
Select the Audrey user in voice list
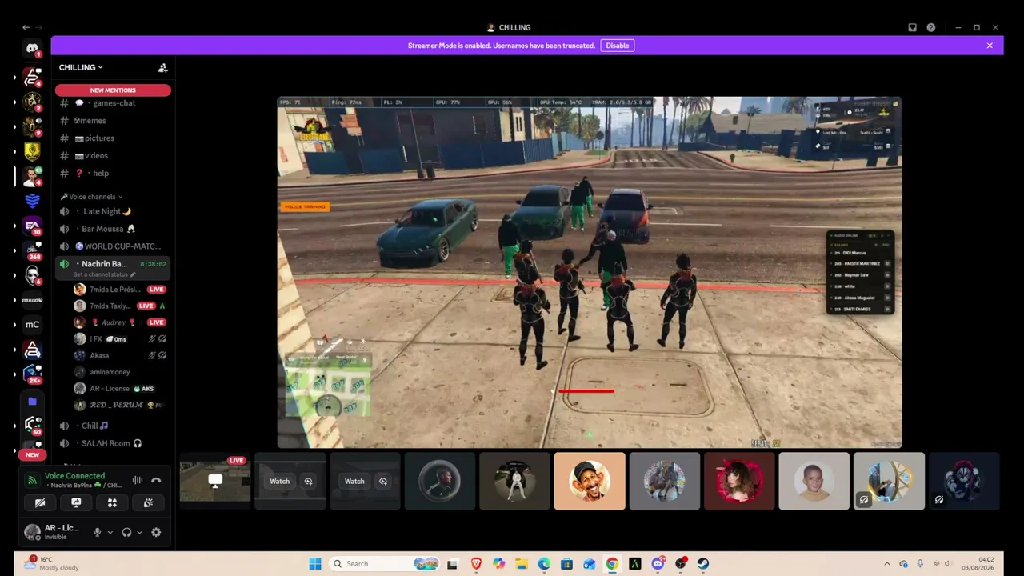tap(119, 322)
